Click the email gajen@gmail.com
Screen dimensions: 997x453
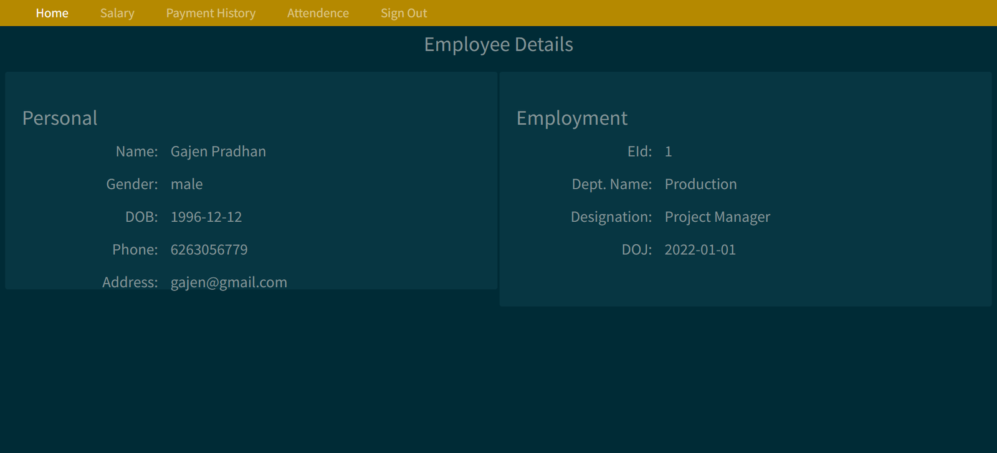point(229,282)
